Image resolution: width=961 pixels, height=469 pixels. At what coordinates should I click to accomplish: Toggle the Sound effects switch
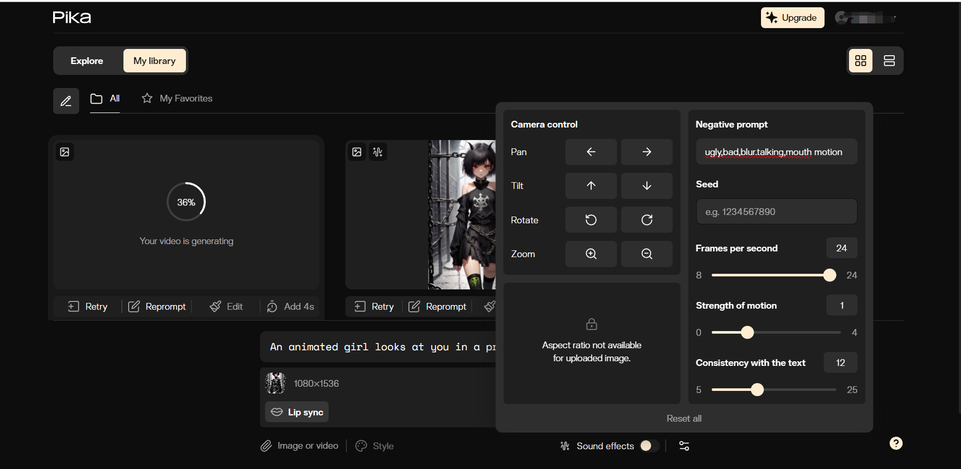tap(649, 446)
